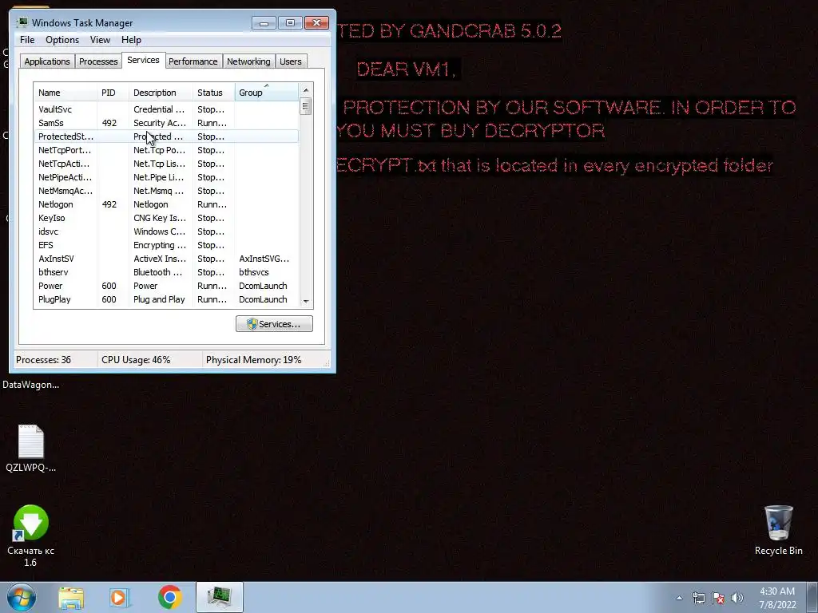Click the AxInstSVG... group cell
Viewport: 818px width, 613px height.
pyautogui.click(x=264, y=259)
